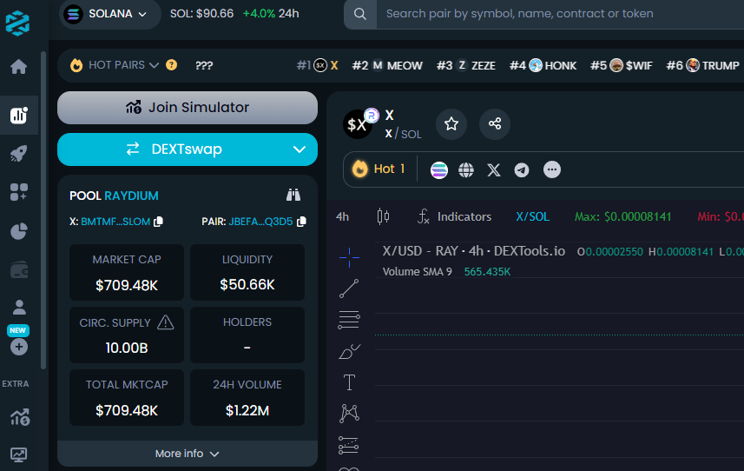
Task: Click the Join Simulator button
Action: [x=188, y=108]
